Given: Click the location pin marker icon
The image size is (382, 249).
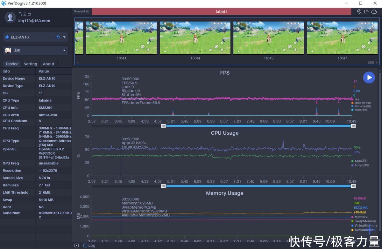Looking at the screenshot, I should (359, 11).
